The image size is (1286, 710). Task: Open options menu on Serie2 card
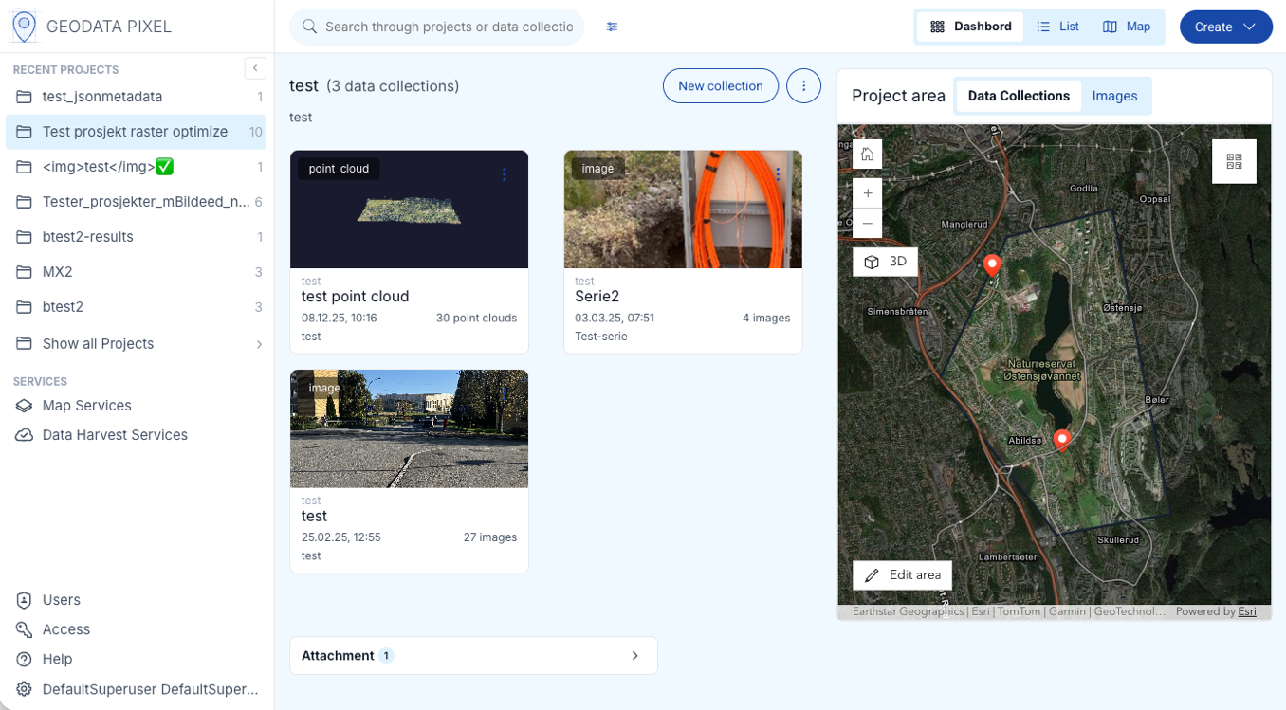(778, 174)
